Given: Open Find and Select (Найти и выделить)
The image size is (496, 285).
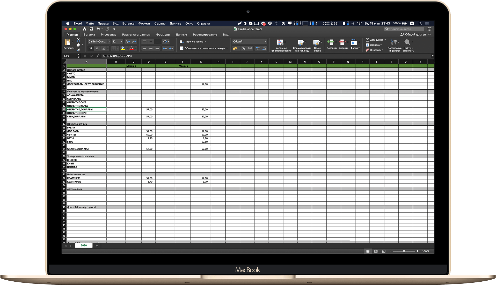Looking at the screenshot, I should [408, 46].
